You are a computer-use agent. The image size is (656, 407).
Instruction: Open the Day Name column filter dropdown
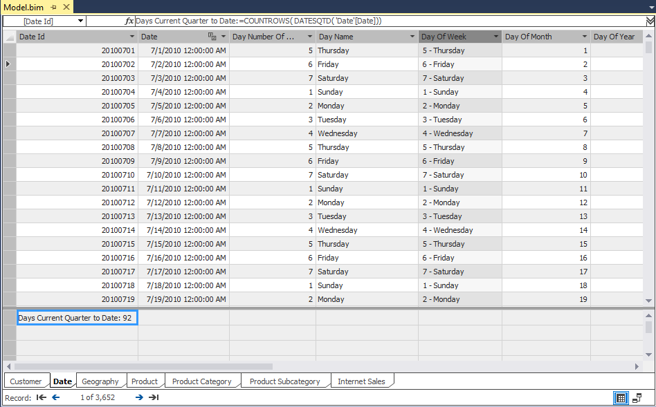411,37
